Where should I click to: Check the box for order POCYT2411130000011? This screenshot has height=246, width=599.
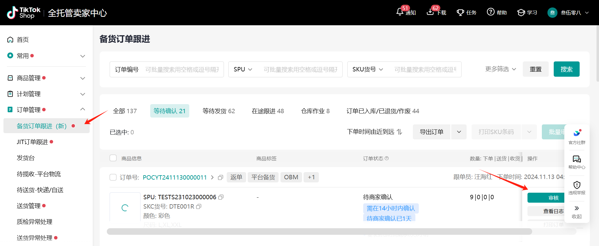pyautogui.click(x=113, y=177)
